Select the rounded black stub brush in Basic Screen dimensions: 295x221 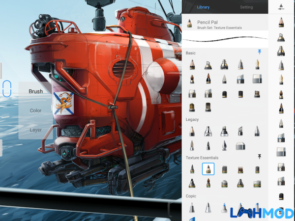(224, 94)
